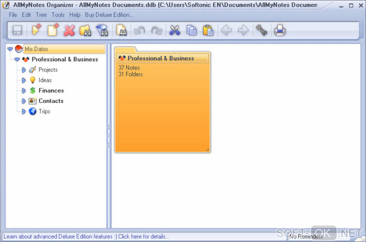Open the Edit menu
Image resolution: width=366 pixels, height=242 pixels.
(x=27, y=15)
